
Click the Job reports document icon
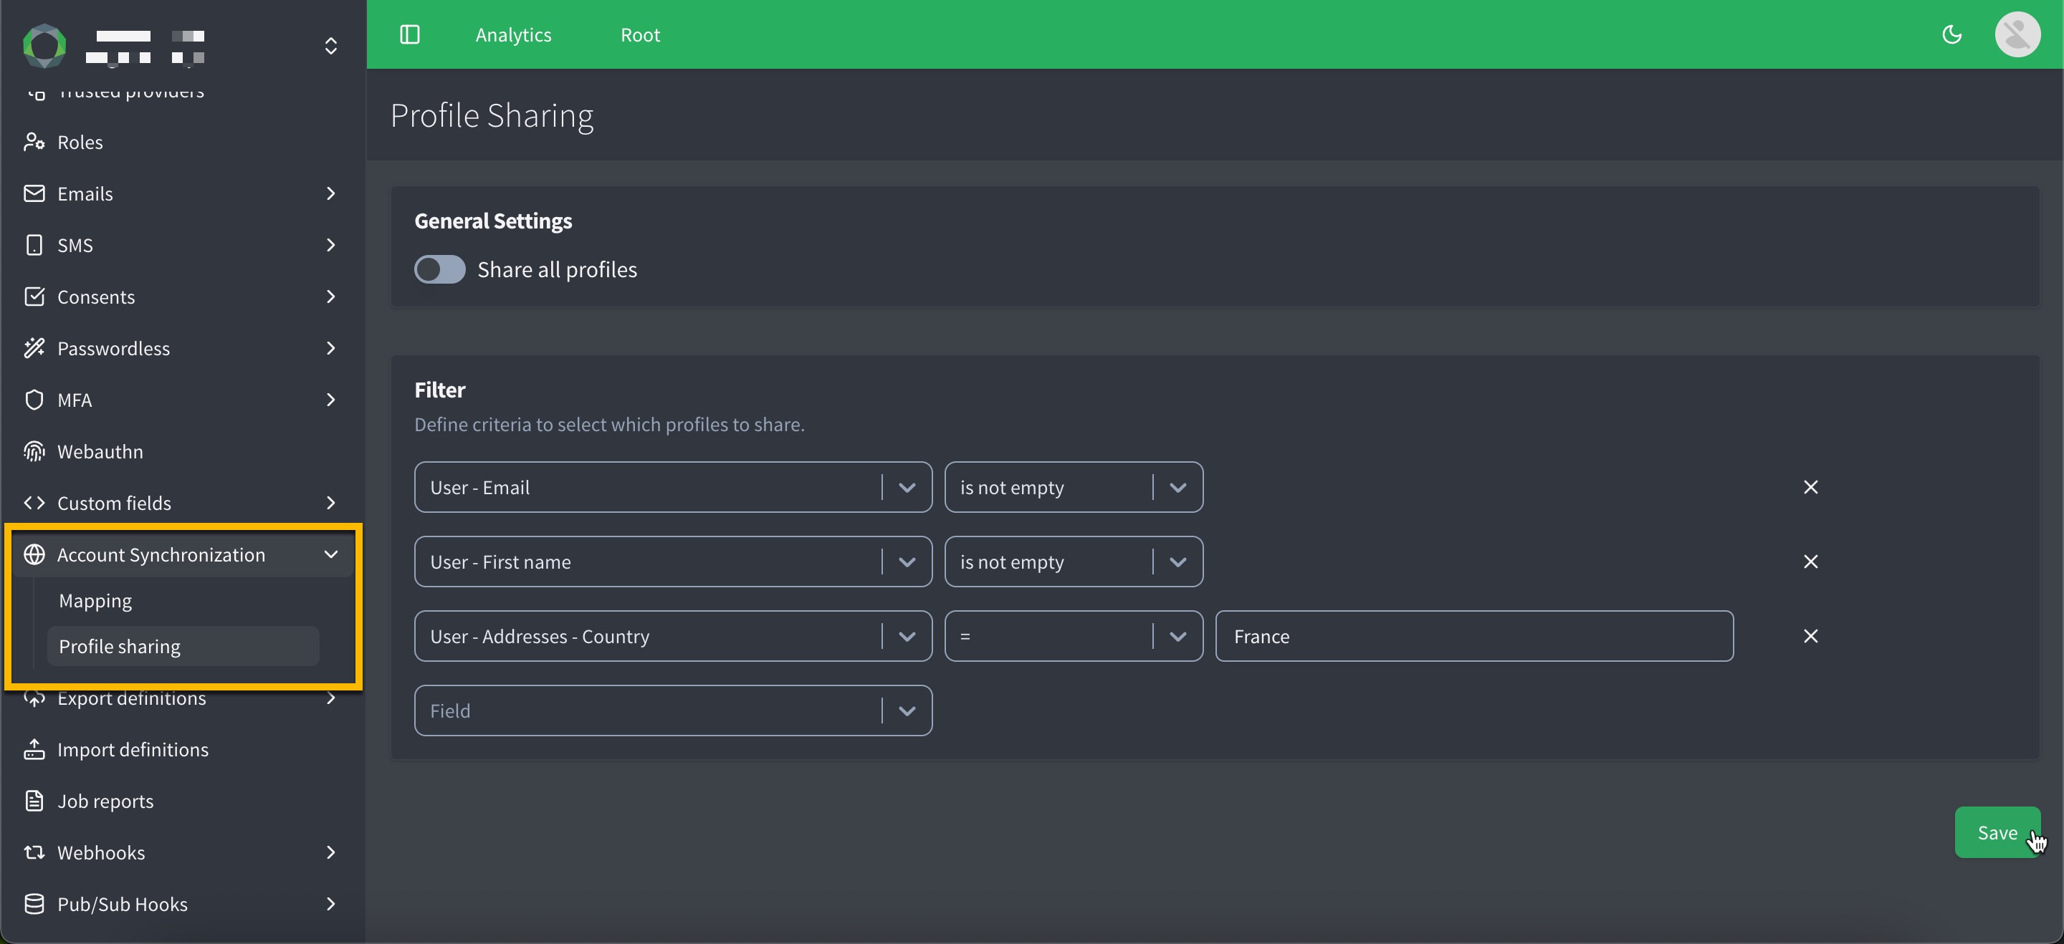(34, 801)
